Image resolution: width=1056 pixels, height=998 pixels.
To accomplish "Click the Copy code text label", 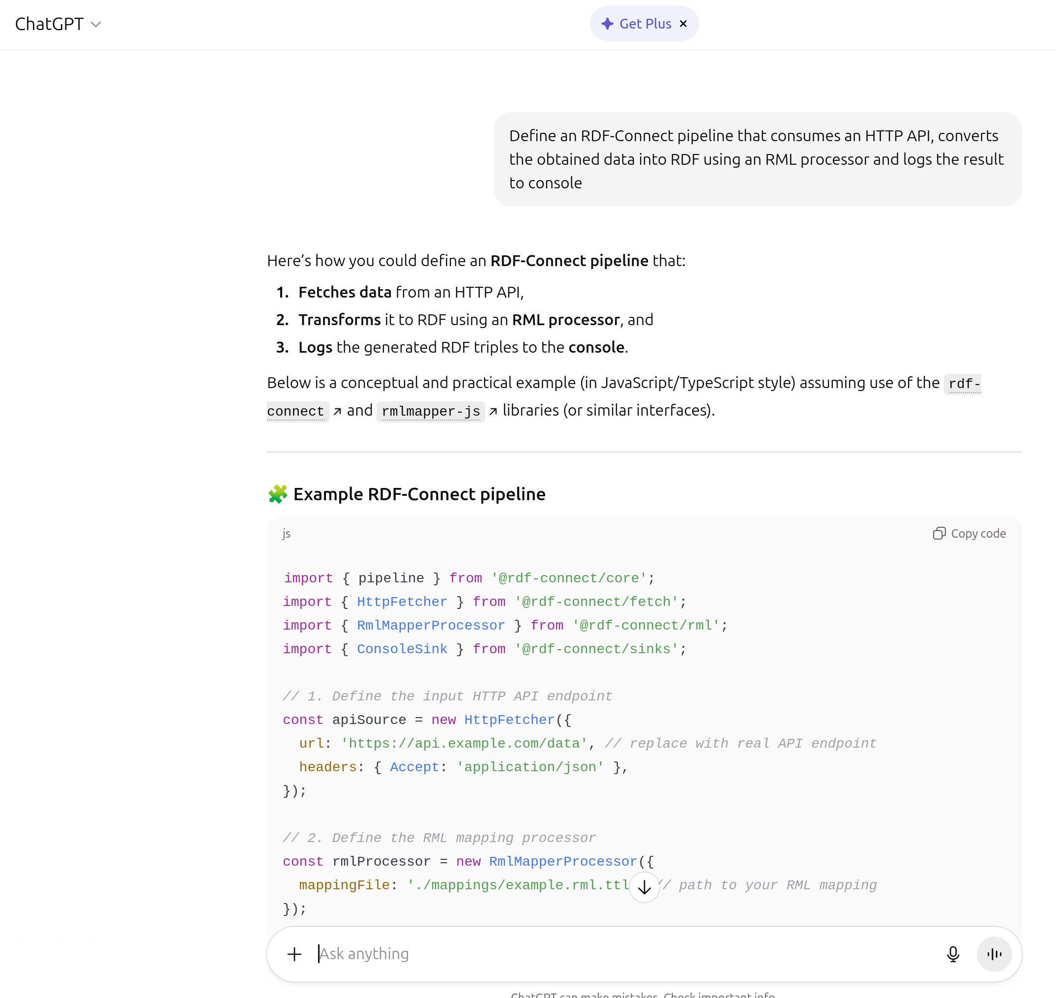I will tap(978, 533).
